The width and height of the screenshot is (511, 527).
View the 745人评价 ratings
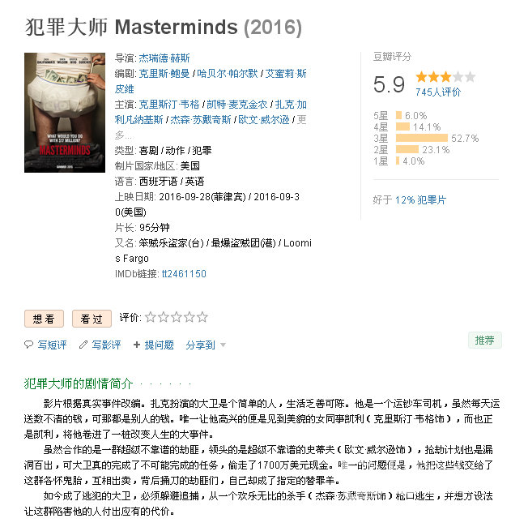[x=438, y=92]
